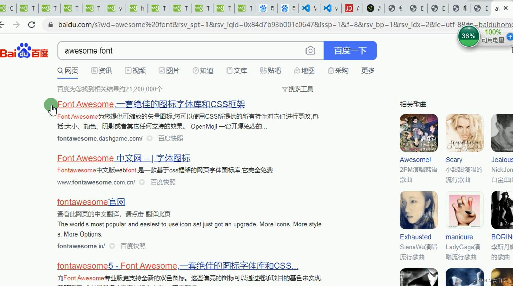
Task: Open the 贴吧 (Tieba) search category
Action: [x=271, y=70]
